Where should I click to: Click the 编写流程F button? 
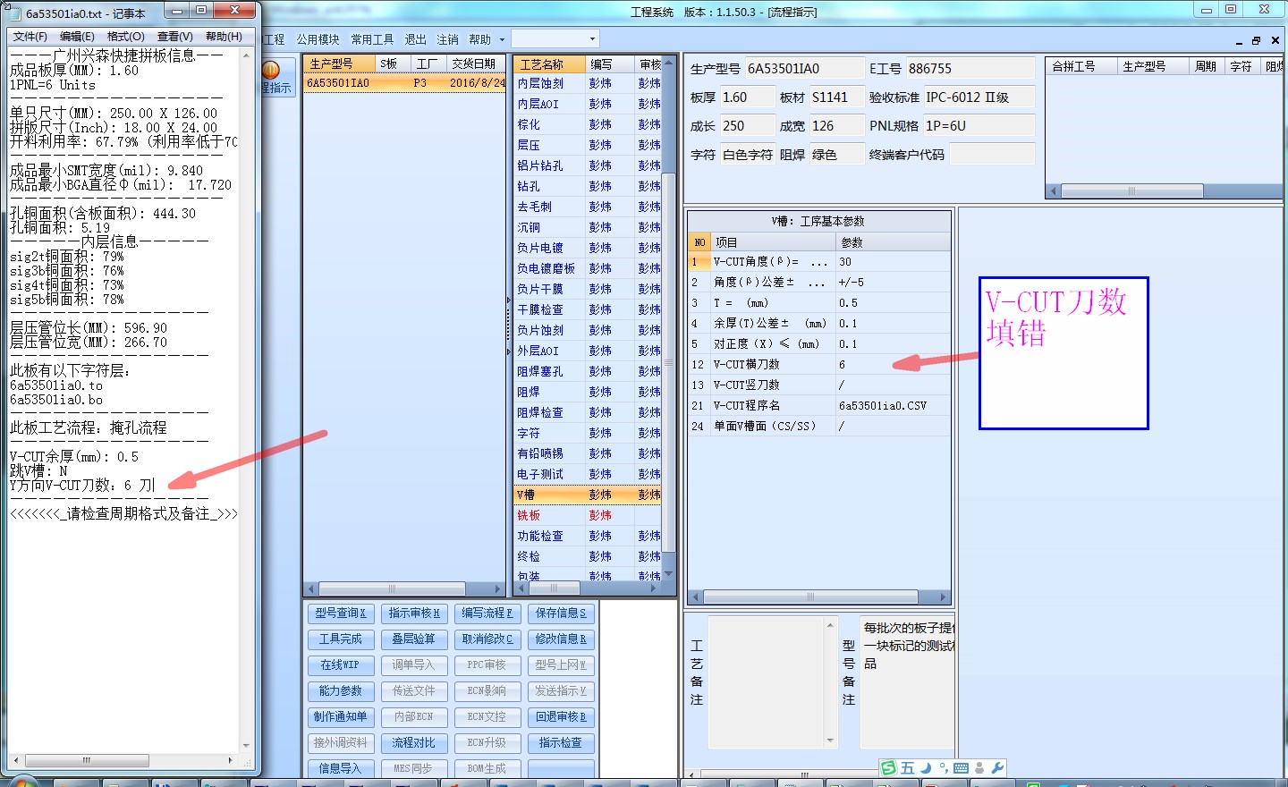[487, 613]
